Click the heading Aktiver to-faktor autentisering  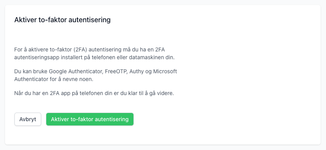pyautogui.click(x=62, y=20)
